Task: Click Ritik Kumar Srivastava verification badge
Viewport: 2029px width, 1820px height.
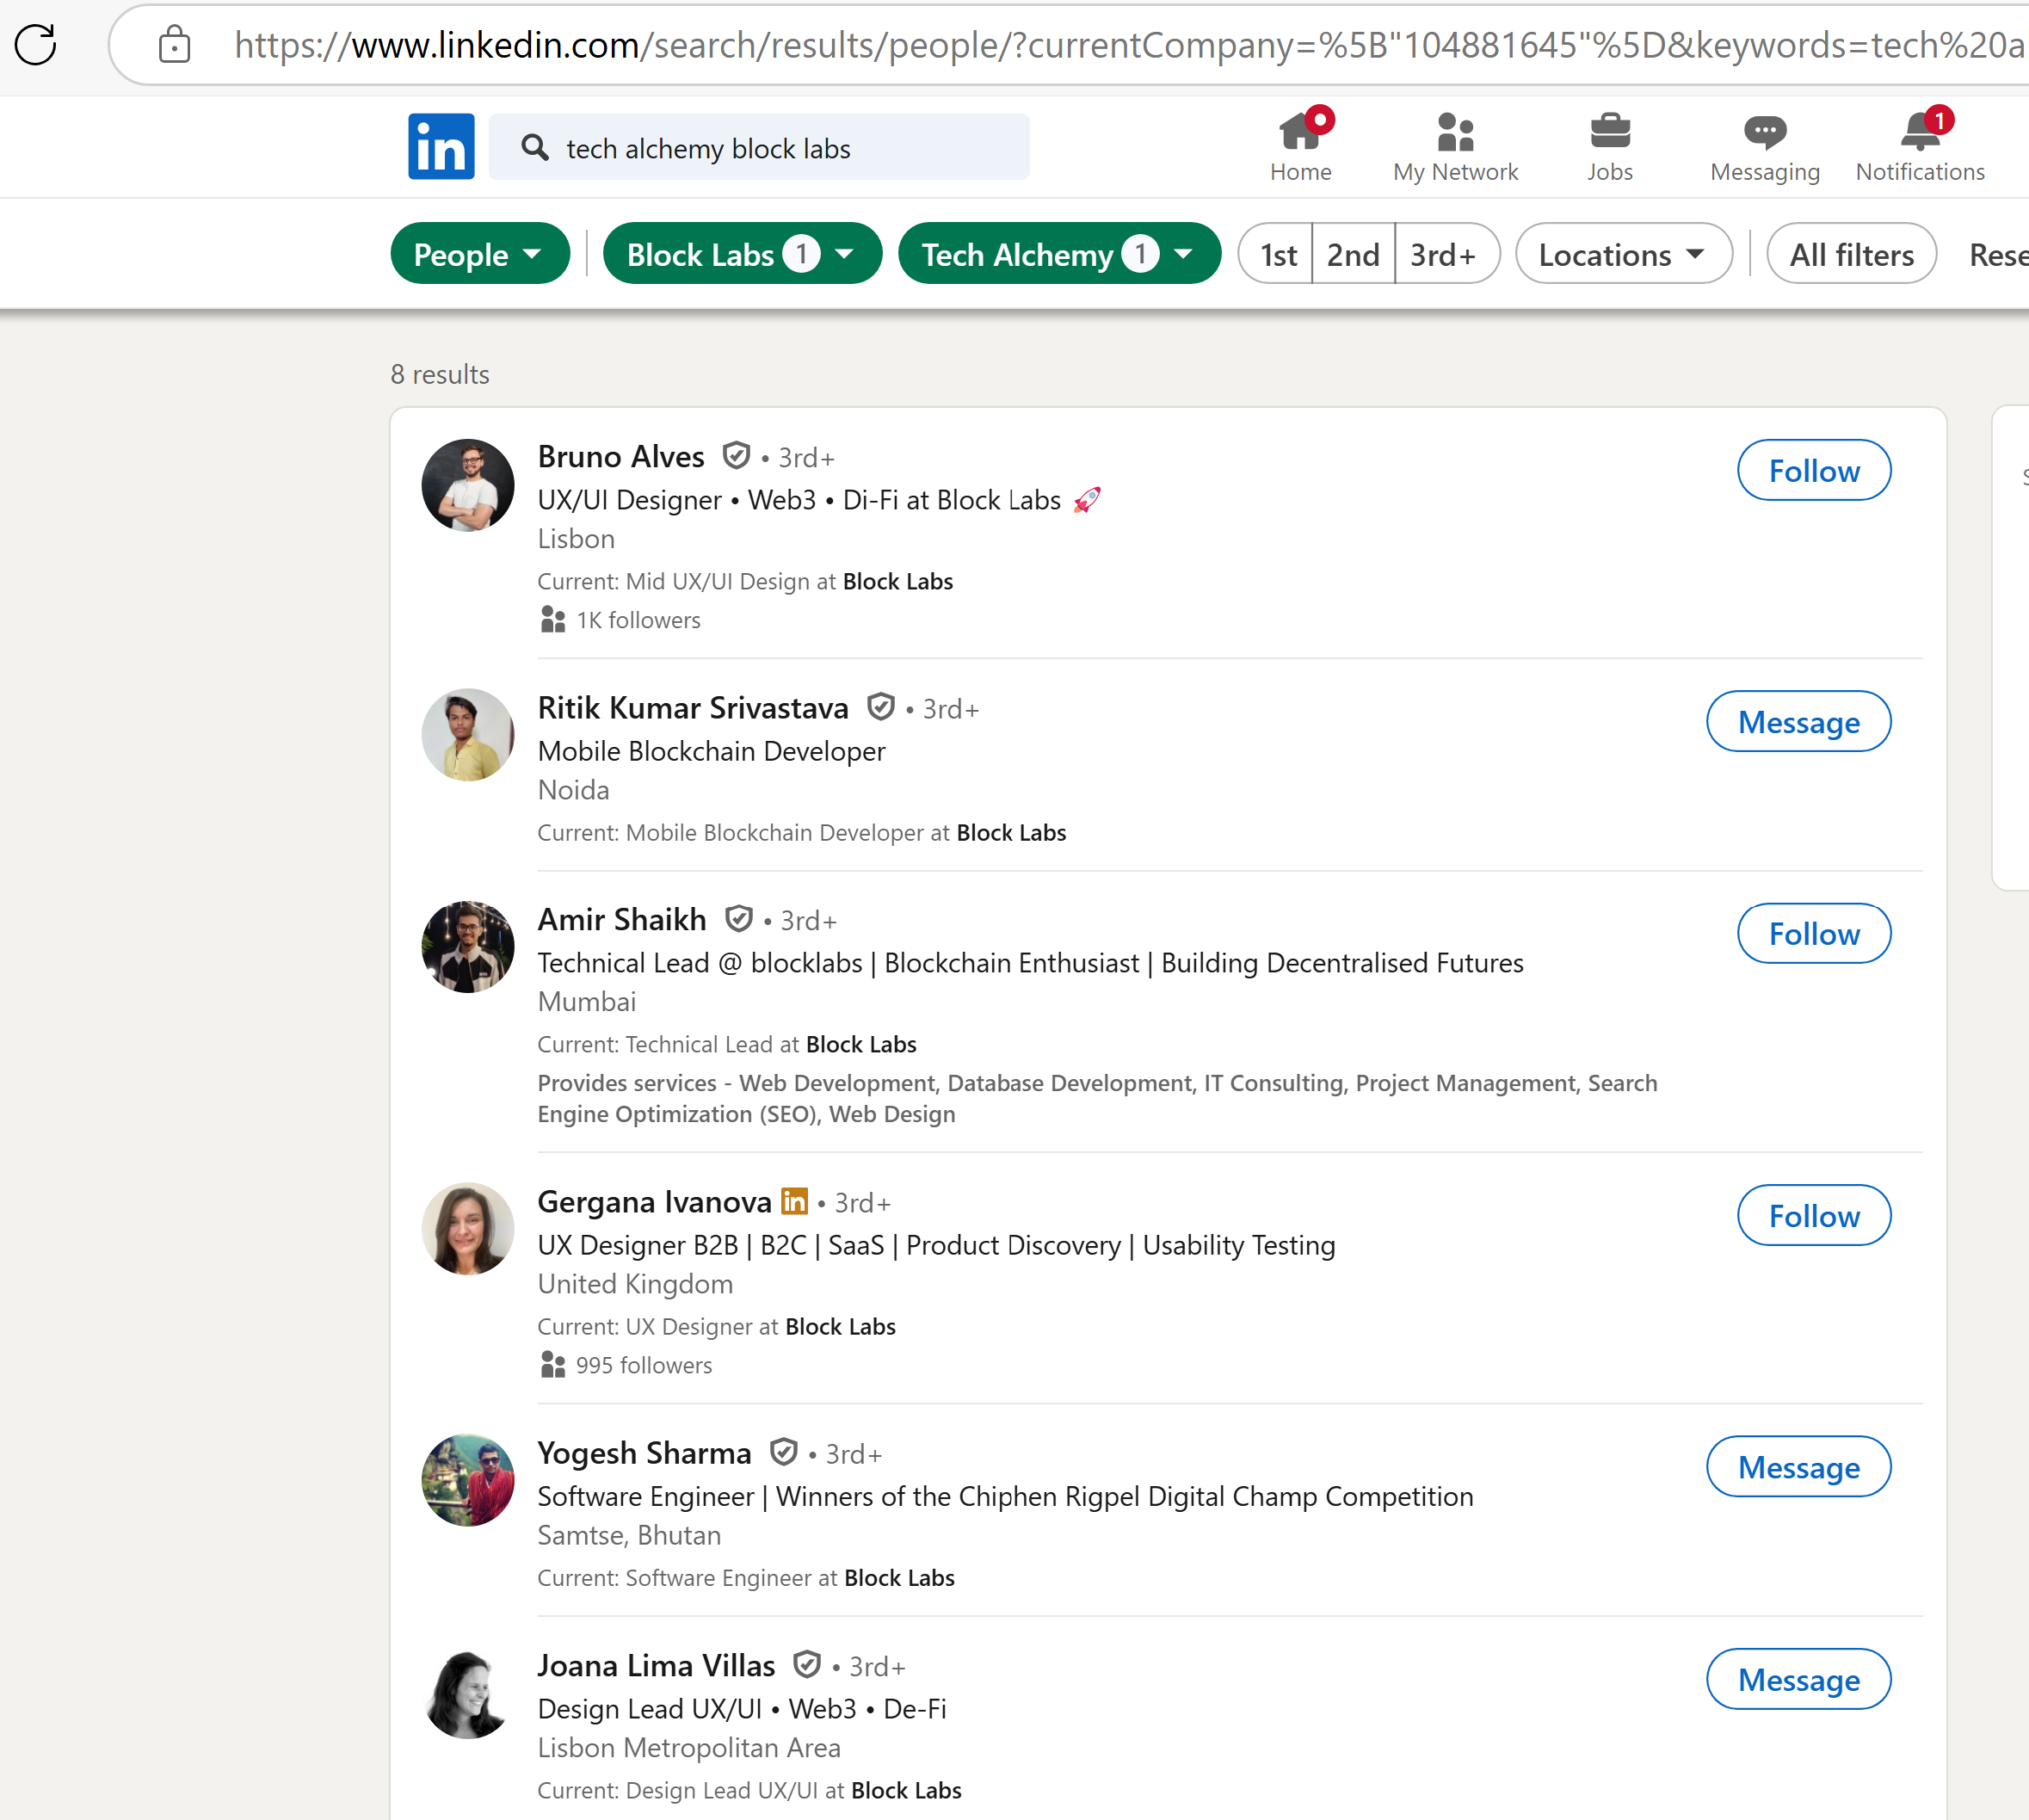Action: 881,707
